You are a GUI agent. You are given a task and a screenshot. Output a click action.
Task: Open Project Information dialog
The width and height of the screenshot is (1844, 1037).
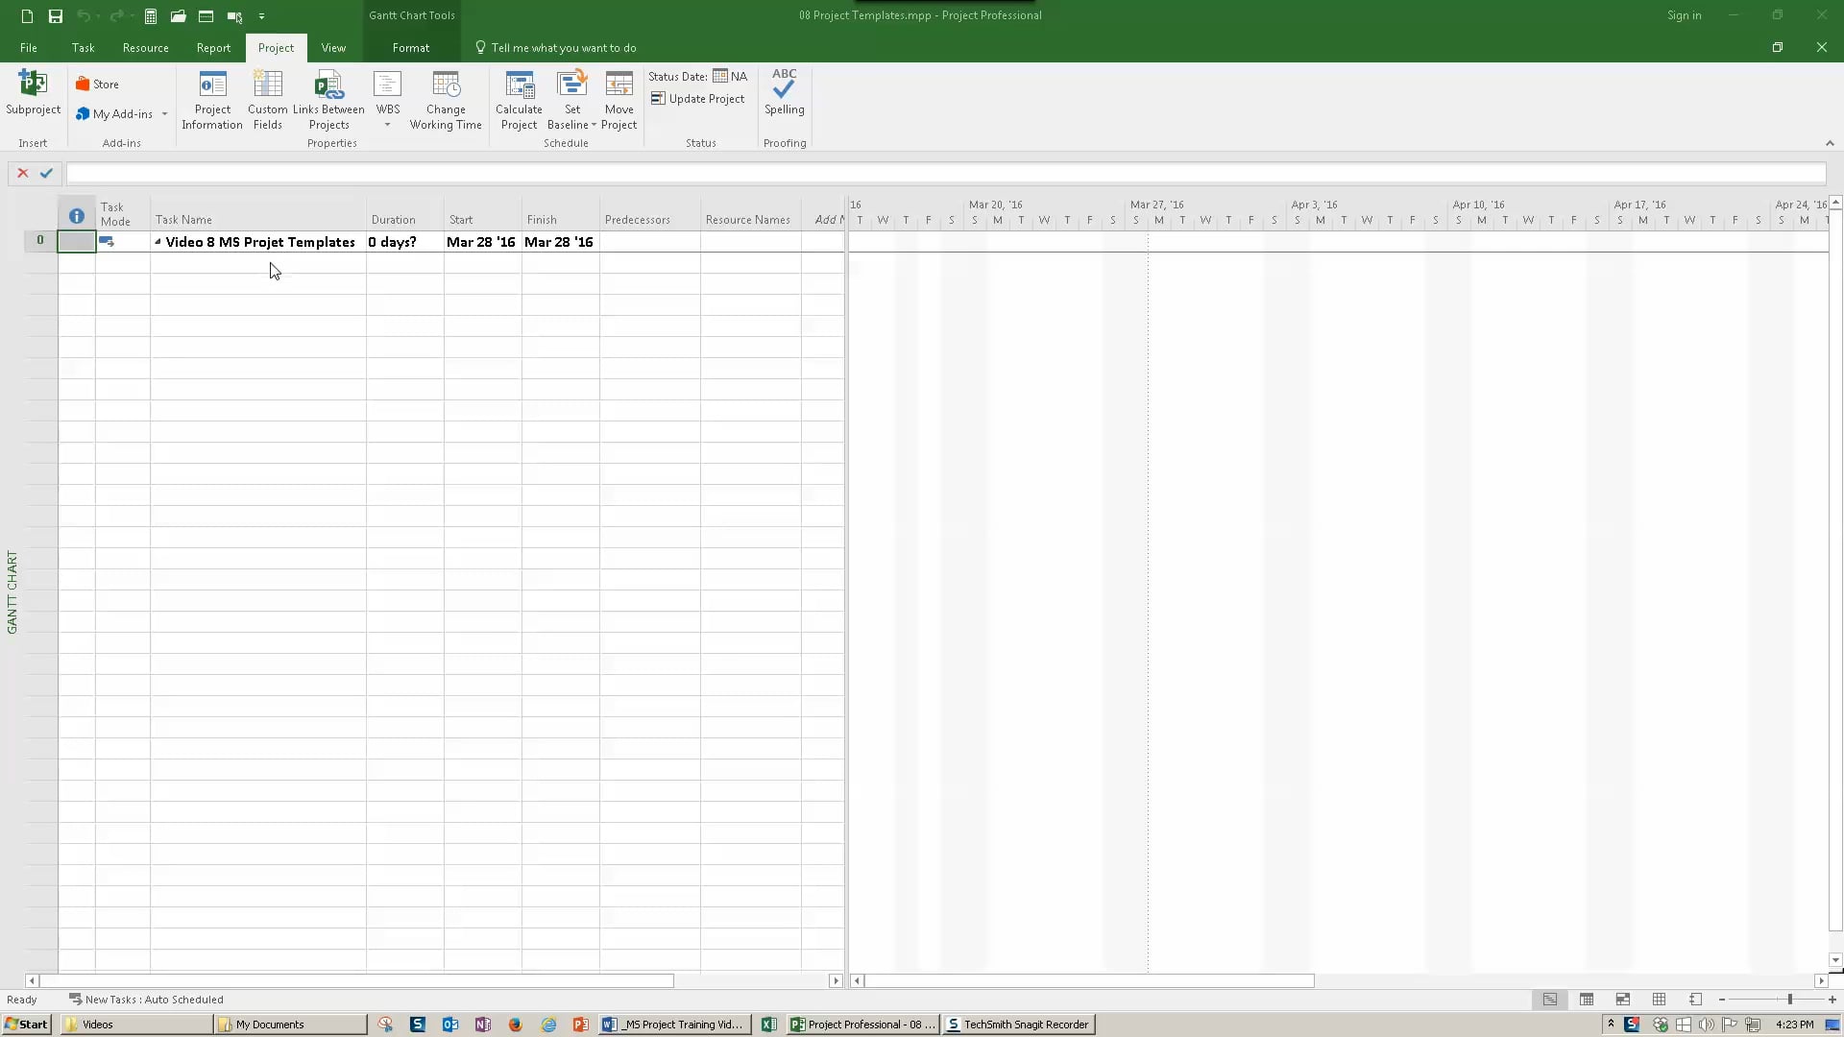click(212, 100)
